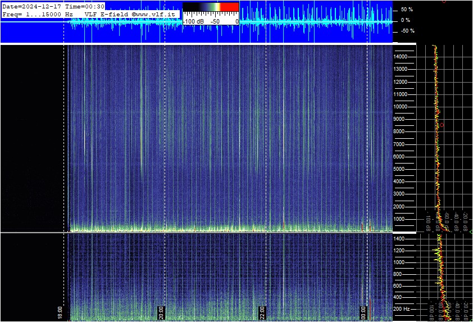Click the red spike near 00:00 in lower spectrogram
Viewport: 473px width, 322px height.
coord(370,309)
